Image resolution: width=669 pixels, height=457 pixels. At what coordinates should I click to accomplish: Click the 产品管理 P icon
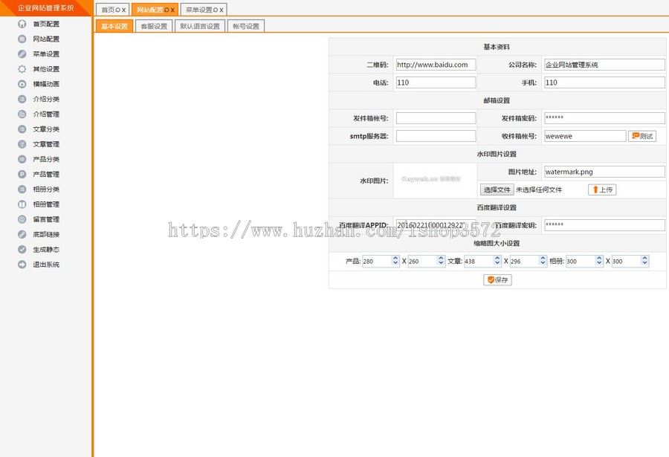coord(22,174)
